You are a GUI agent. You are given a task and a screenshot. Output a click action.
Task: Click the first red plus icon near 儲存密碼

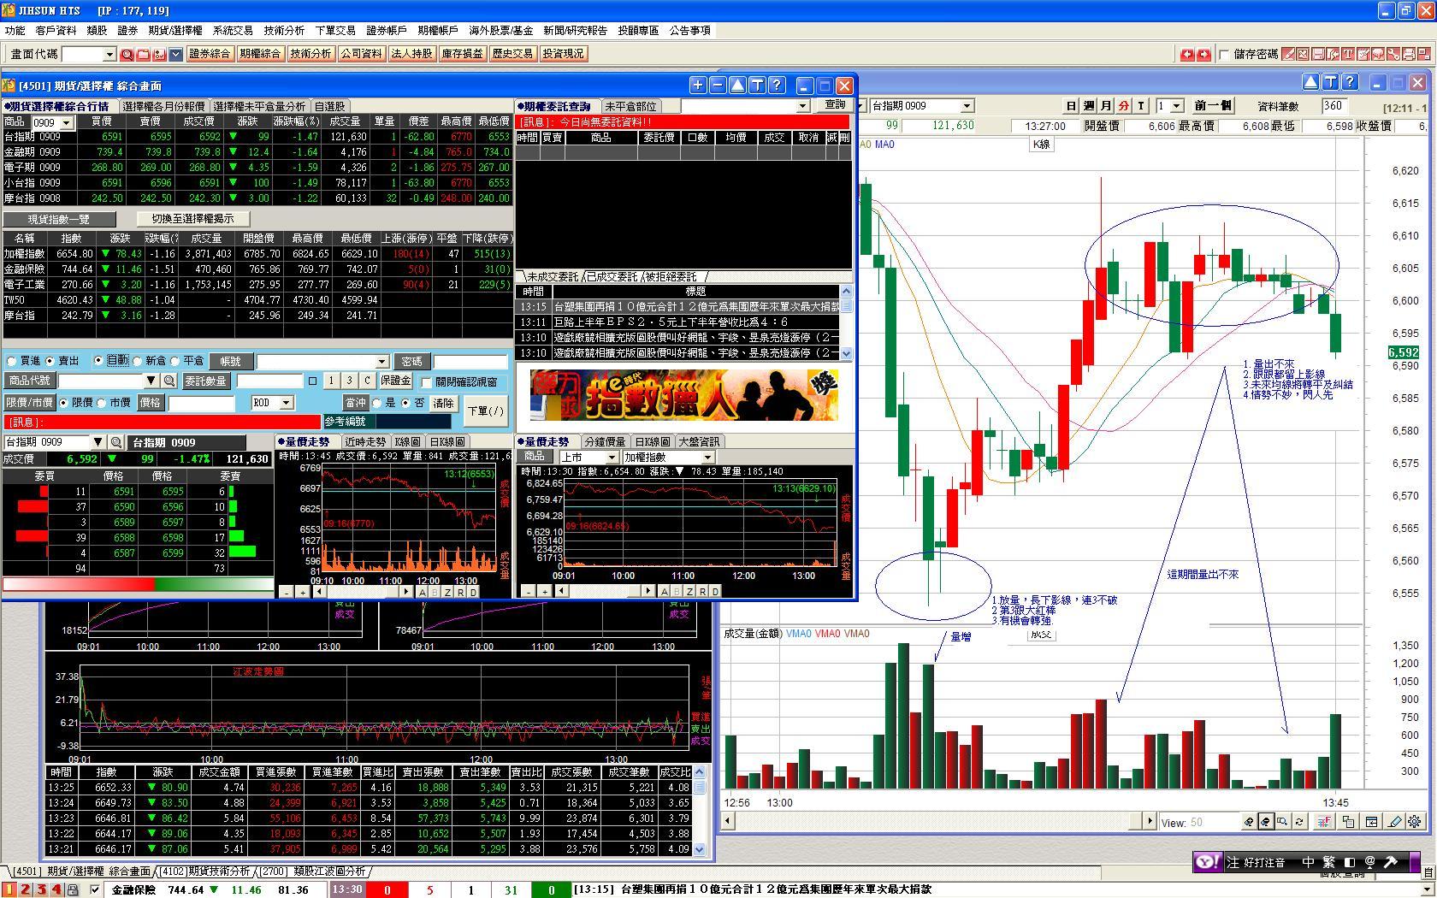(1187, 54)
